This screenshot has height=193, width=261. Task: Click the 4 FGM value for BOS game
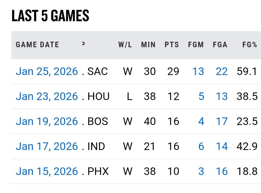tap(201, 121)
